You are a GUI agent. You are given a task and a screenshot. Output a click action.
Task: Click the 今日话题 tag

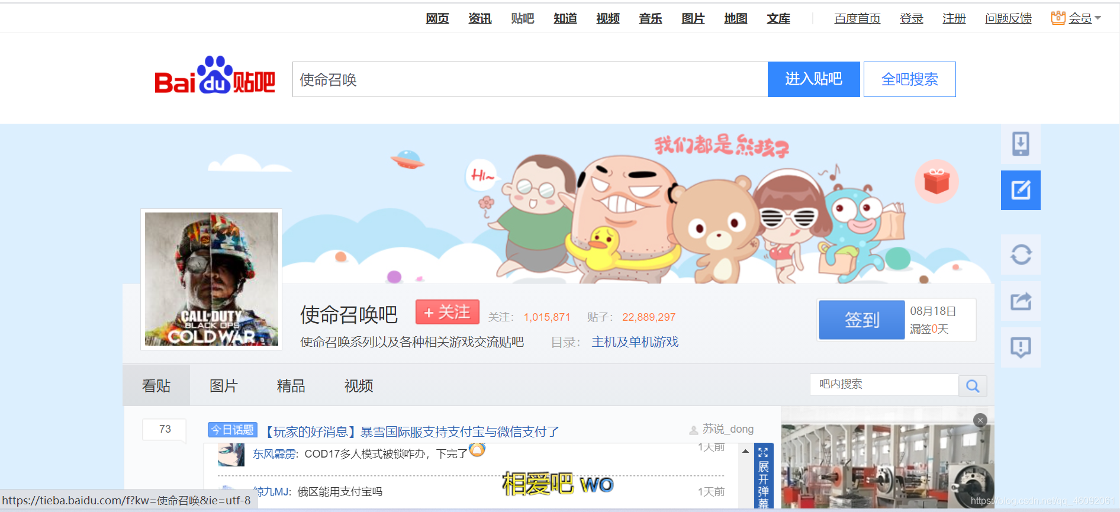(x=233, y=430)
